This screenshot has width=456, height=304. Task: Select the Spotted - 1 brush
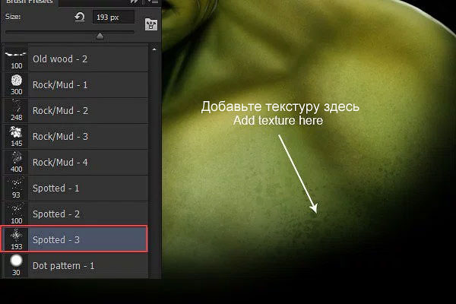click(x=75, y=188)
